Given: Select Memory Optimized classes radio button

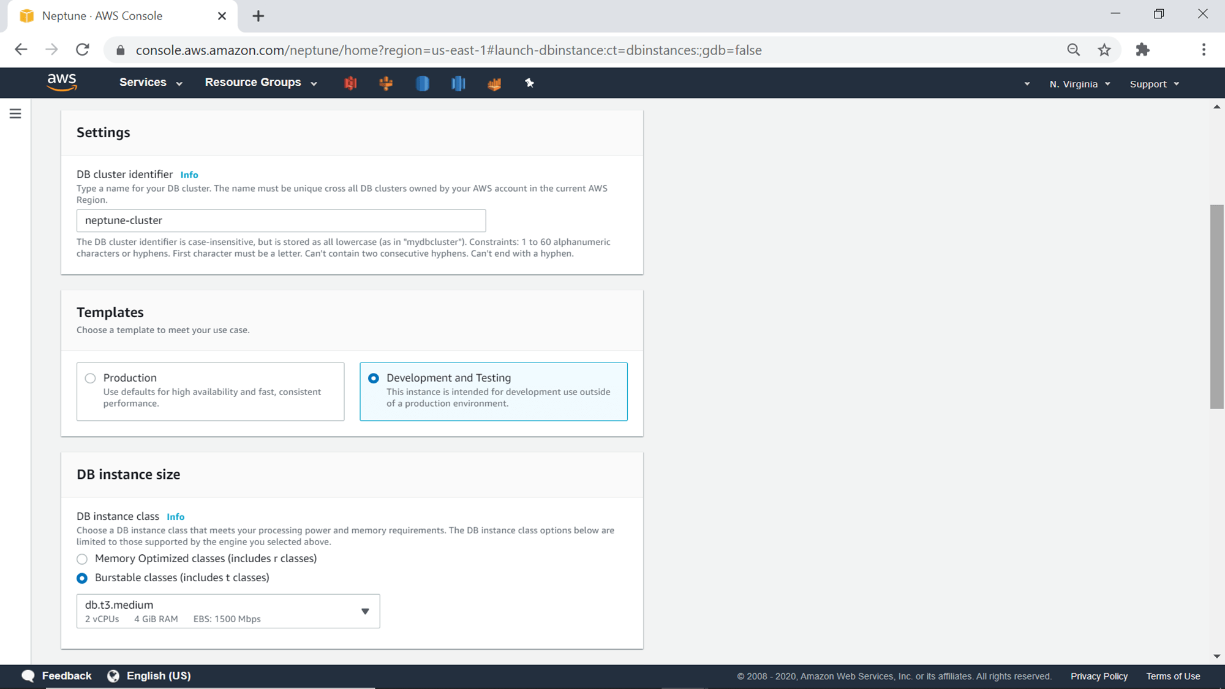Looking at the screenshot, I should (x=82, y=559).
